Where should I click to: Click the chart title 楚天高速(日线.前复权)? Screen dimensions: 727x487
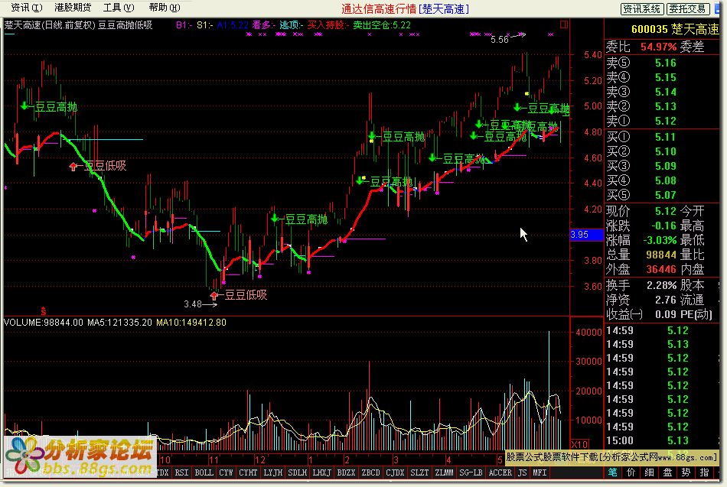pos(50,25)
